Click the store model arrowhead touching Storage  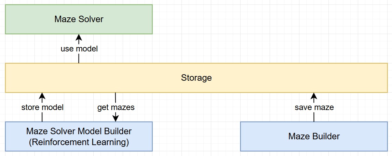pyautogui.click(x=42, y=95)
